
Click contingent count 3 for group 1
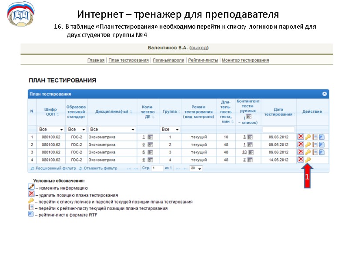click(244, 137)
